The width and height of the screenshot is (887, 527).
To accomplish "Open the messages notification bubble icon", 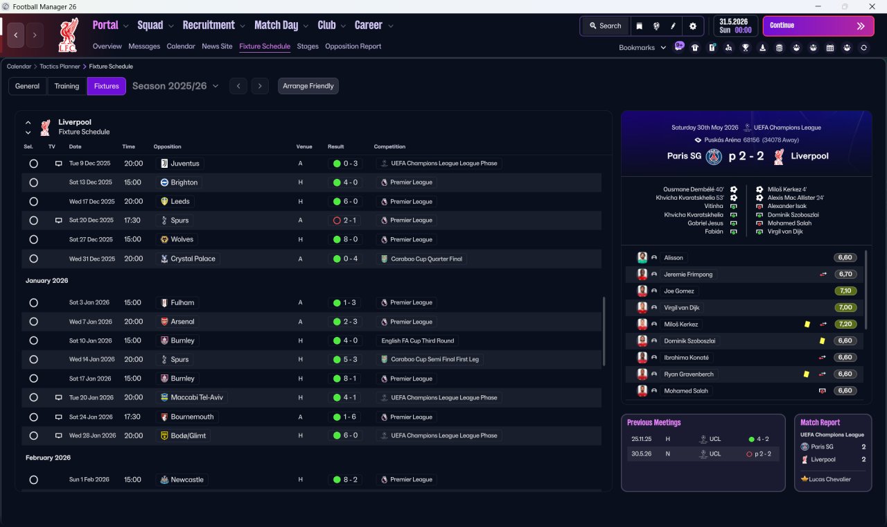I will click(x=679, y=46).
